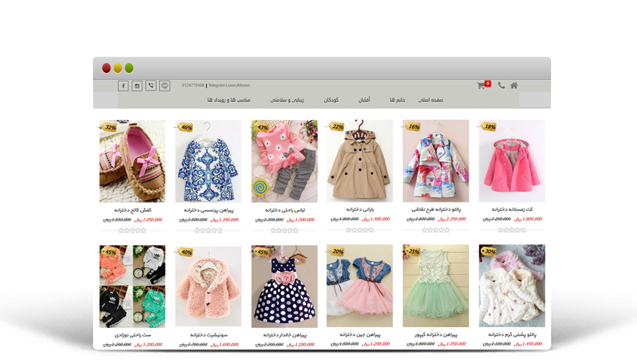Select the کودکان menu item
The height and width of the screenshot is (362, 637).
pos(331,100)
